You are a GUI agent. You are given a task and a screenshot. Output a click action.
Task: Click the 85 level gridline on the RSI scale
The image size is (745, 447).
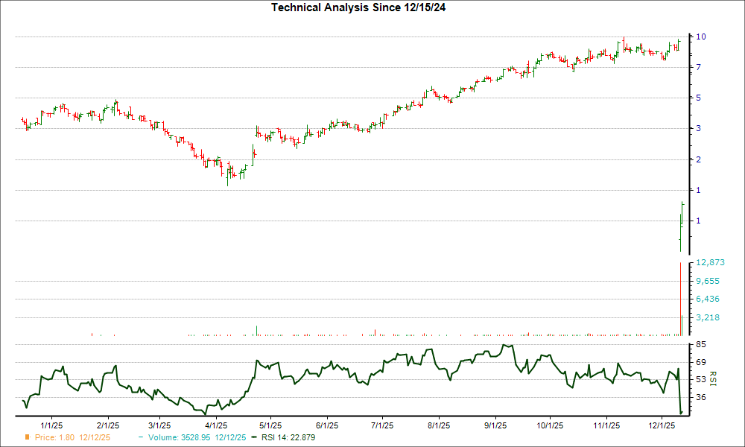coord(697,343)
